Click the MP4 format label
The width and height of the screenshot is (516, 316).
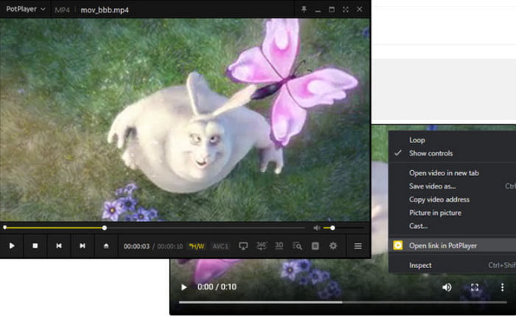pyautogui.click(x=62, y=10)
